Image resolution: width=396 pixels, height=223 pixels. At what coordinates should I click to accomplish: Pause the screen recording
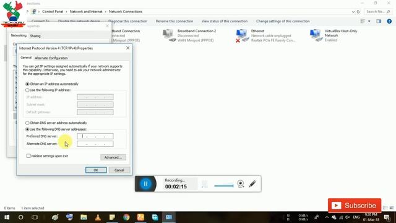[146, 184]
